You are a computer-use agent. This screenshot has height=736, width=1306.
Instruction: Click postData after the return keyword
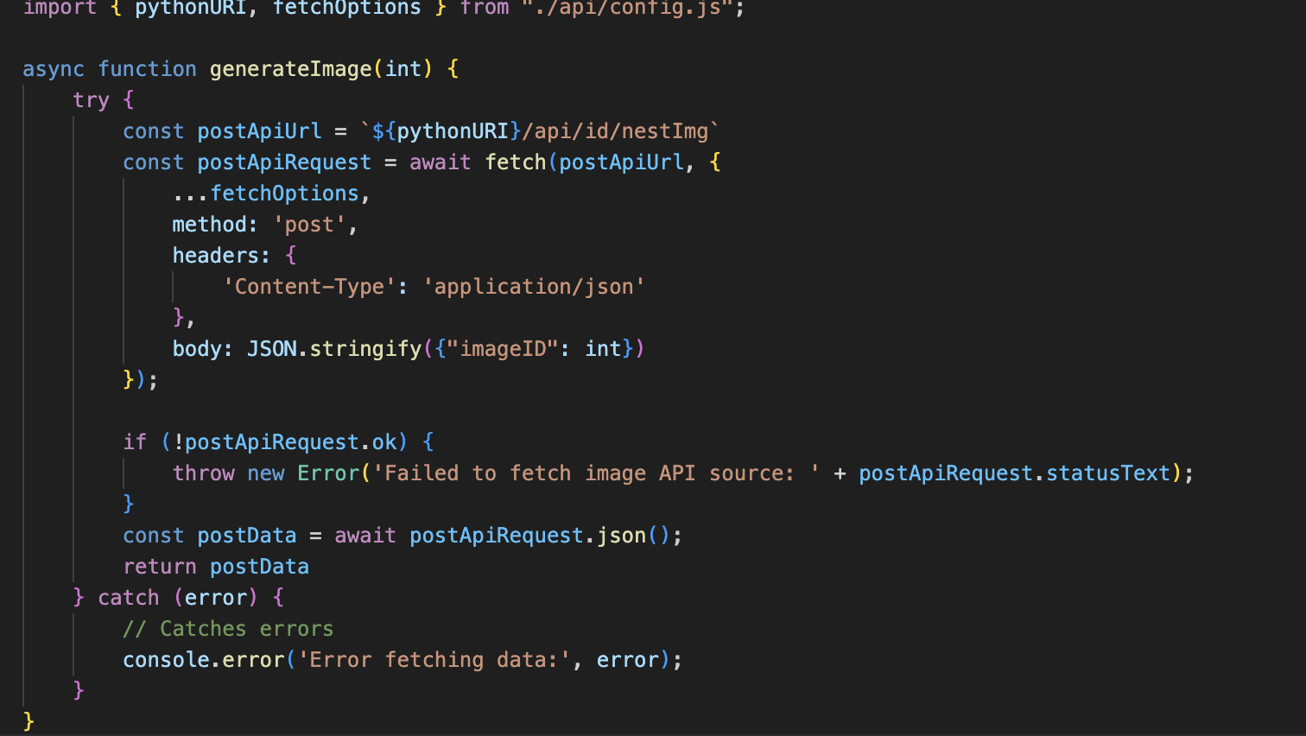click(x=259, y=567)
